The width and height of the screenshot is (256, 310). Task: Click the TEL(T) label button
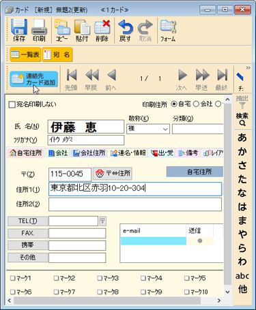pyautogui.click(x=28, y=221)
